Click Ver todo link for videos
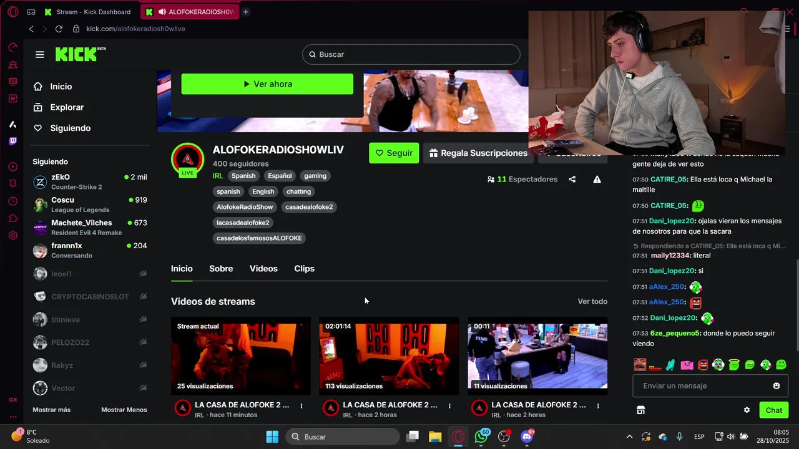799x449 pixels. 592,302
